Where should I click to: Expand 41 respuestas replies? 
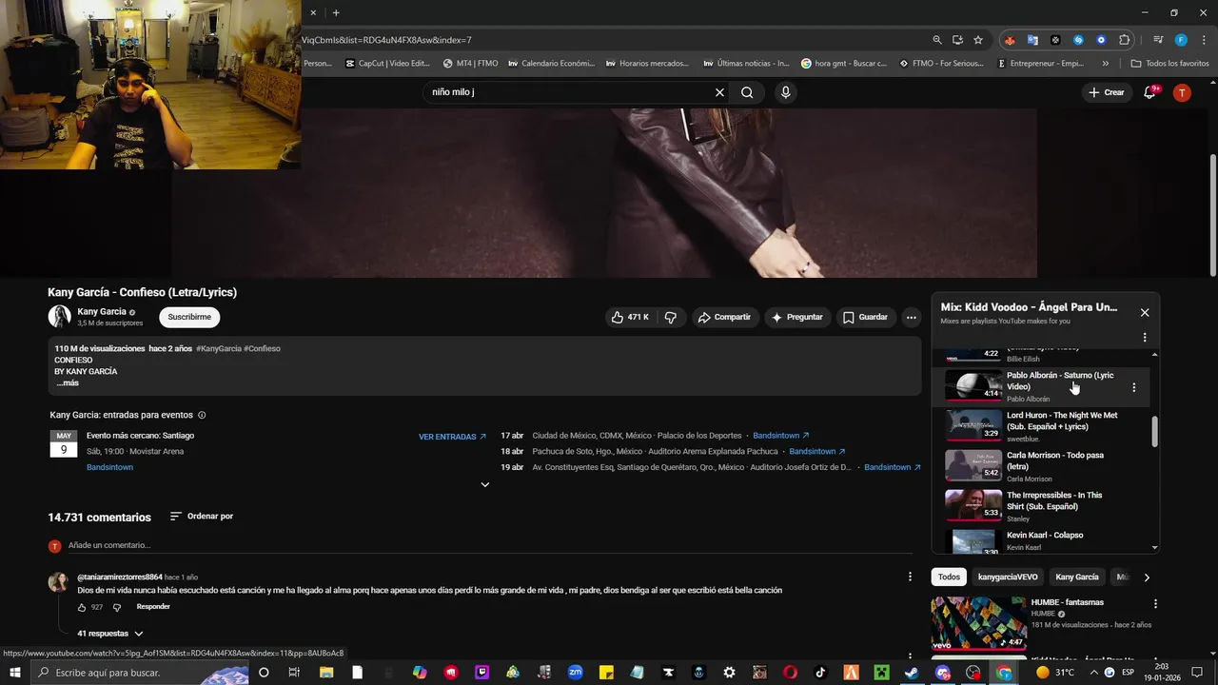click(x=110, y=634)
